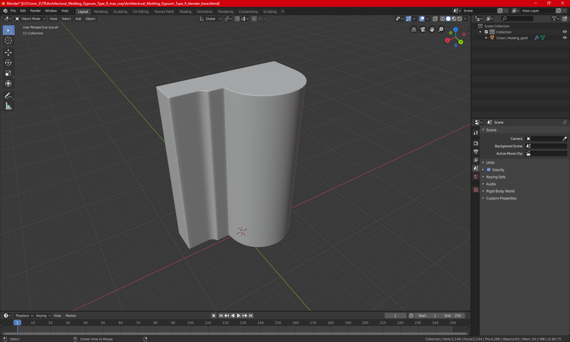Open the Output properties tab
570x342 pixels.
click(x=476, y=152)
